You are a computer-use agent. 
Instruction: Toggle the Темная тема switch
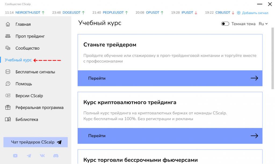pyautogui.click(x=225, y=24)
